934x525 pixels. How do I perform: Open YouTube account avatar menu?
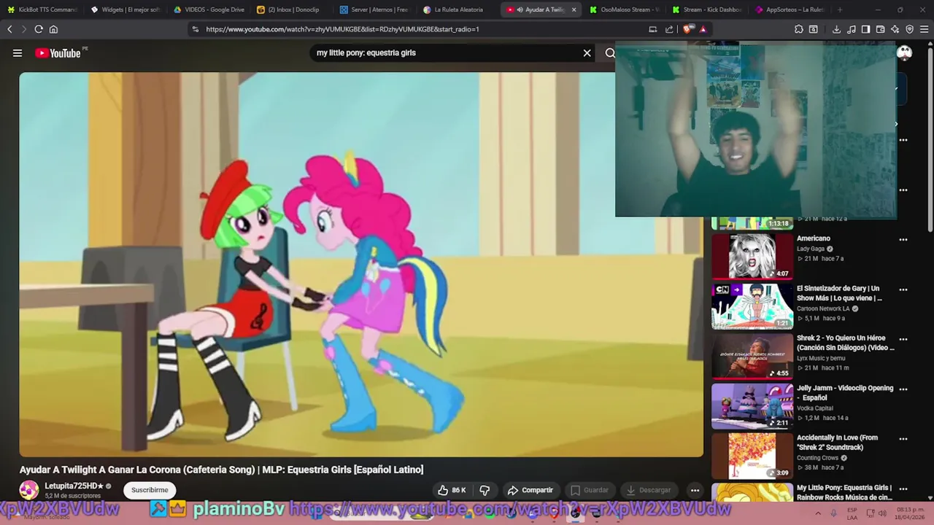point(904,52)
